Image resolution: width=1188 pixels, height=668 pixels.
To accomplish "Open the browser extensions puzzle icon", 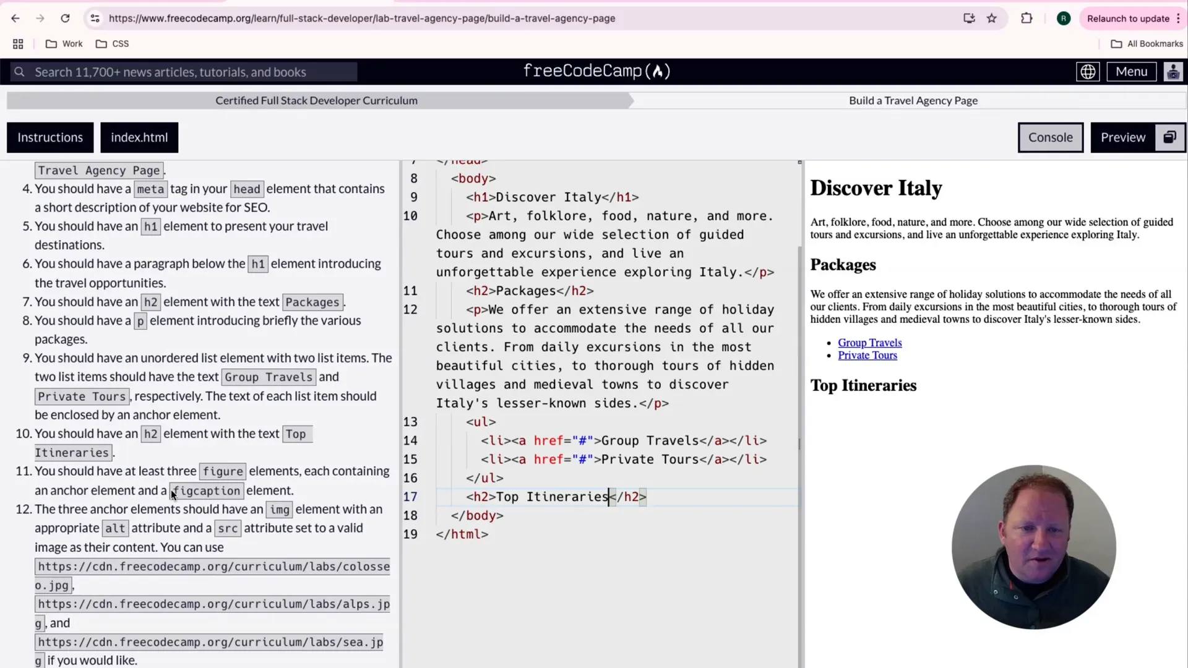I will pyautogui.click(x=1027, y=19).
